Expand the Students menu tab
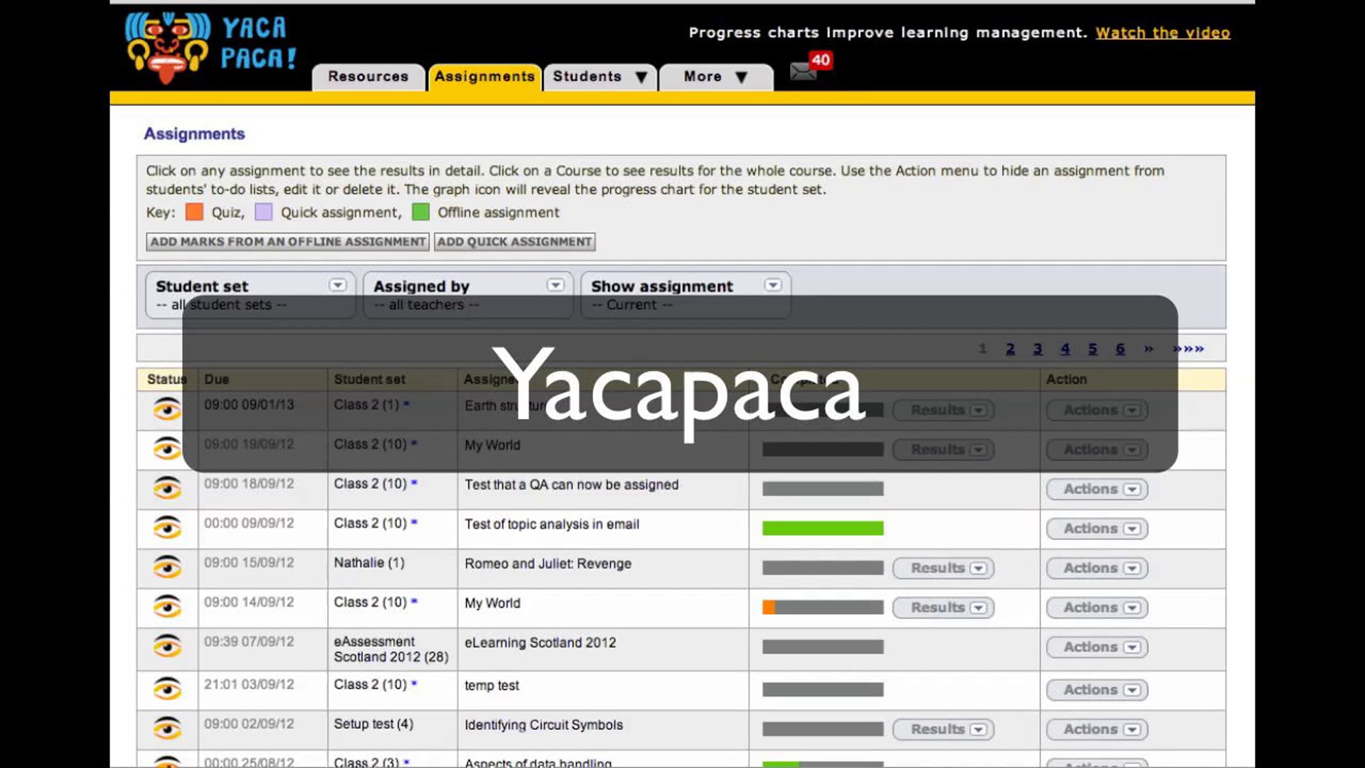This screenshot has height=768, width=1365. pos(600,77)
